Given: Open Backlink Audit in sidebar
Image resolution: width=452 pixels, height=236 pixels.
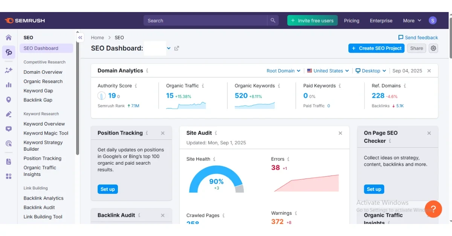Looking at the screenshot, I should coord(39,207).
